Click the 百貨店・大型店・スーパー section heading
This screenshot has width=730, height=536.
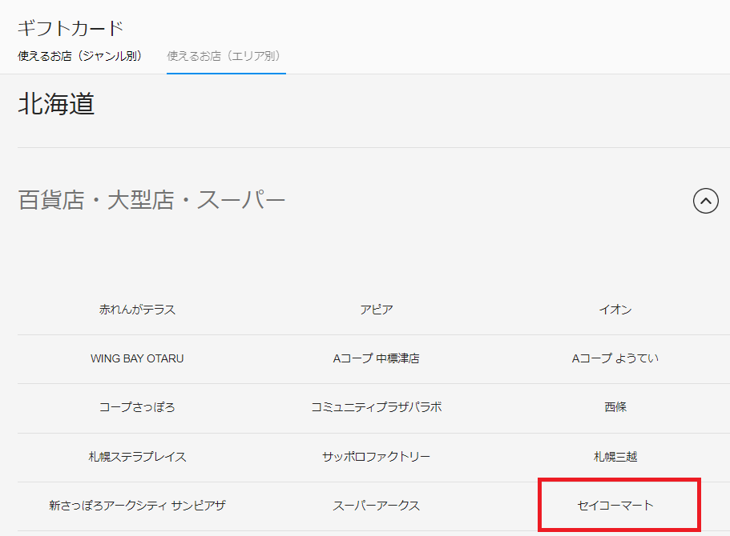(x=151, y=200)
